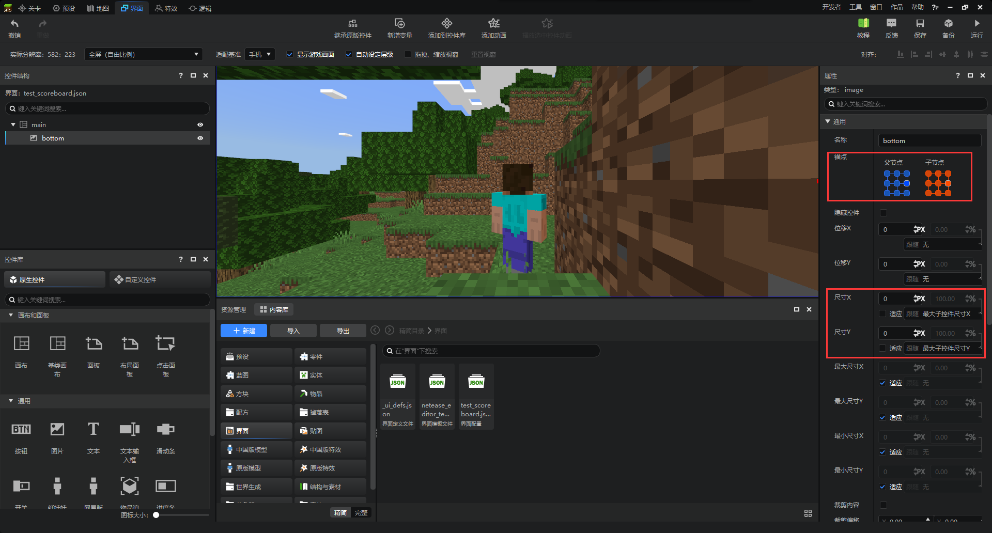Click the 保存 save icon

click(x=920, y=23)
